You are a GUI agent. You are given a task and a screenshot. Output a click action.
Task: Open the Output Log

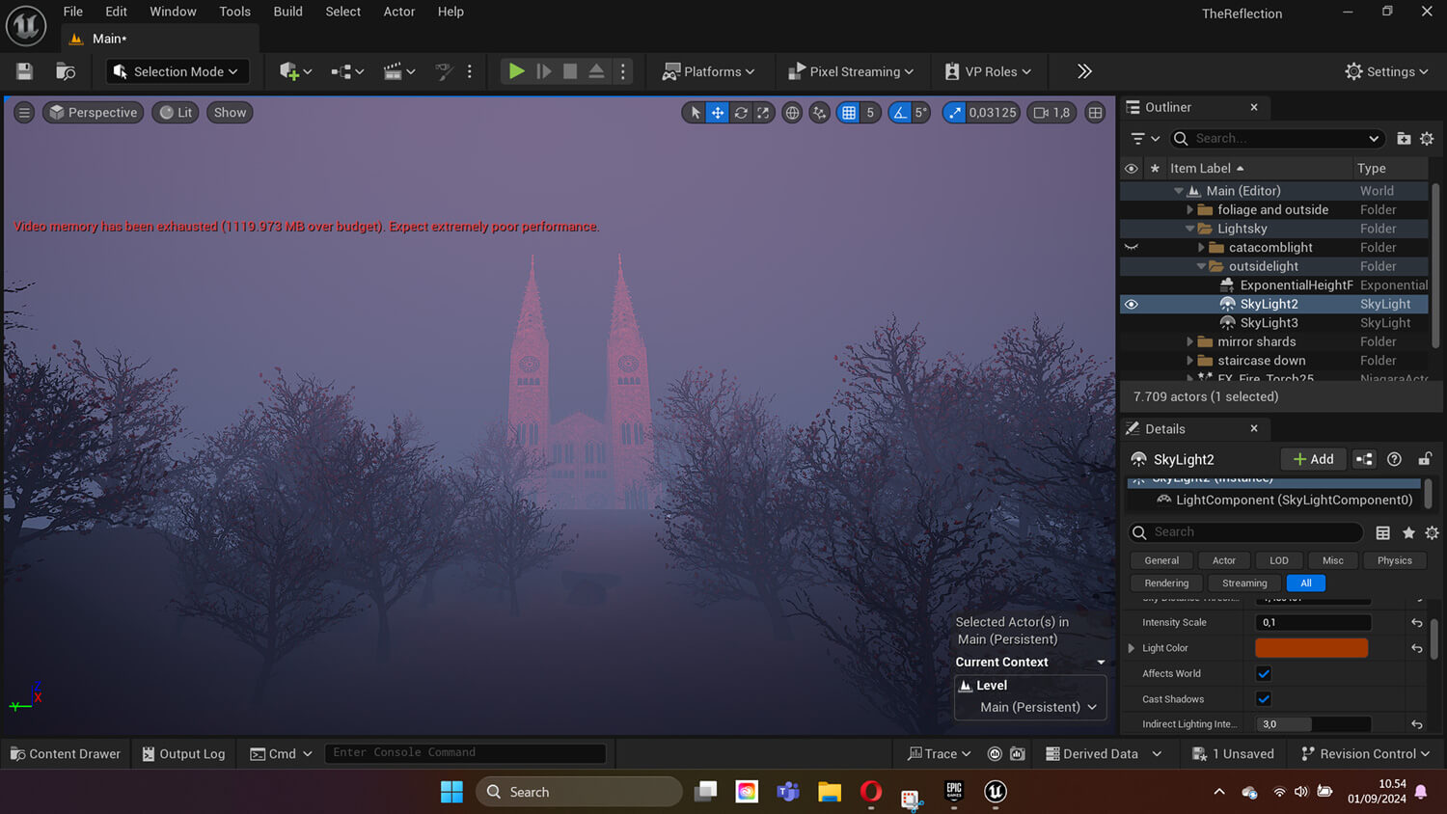tap(183, 754)
